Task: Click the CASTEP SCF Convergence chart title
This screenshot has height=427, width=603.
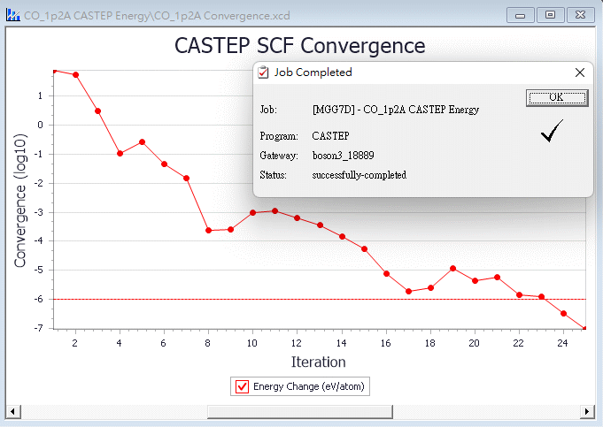Action: (x=299, y=46)
